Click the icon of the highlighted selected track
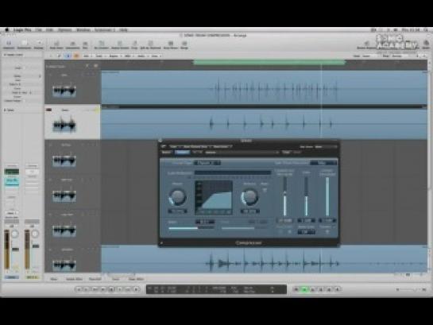The width and height of the screenshot is (433, 325). click(x=64, y=125)
